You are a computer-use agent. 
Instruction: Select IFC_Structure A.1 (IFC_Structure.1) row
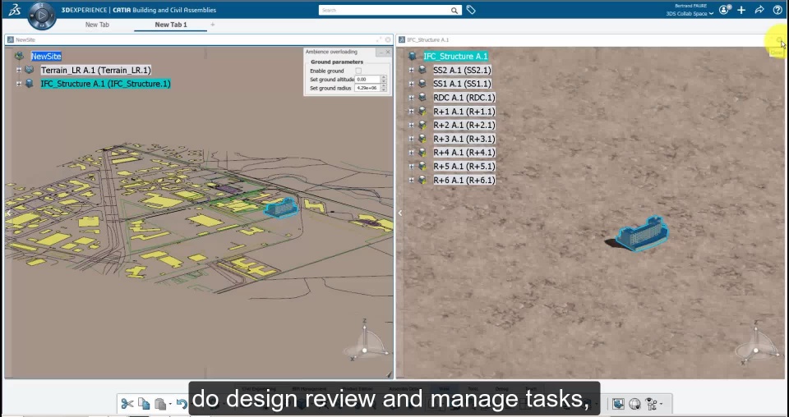pos(106,84)
